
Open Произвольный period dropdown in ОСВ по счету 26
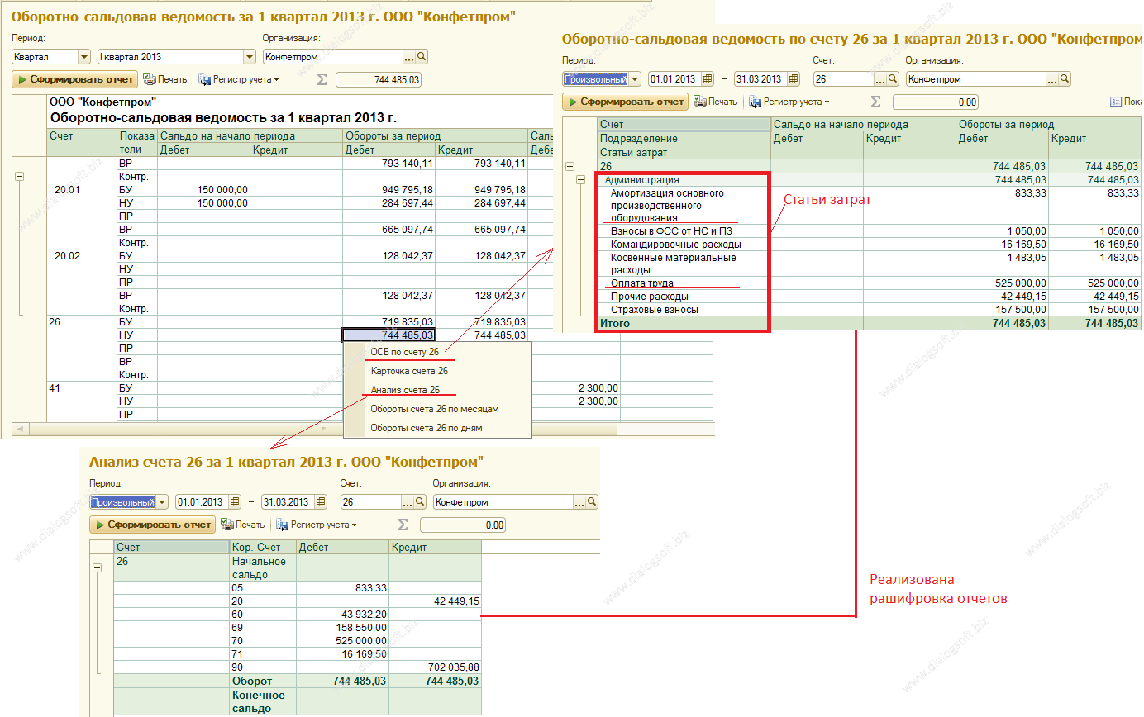(x=635, y=79)
